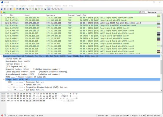Collapse the Transmission Control Protocol tree

coord(1,56)
